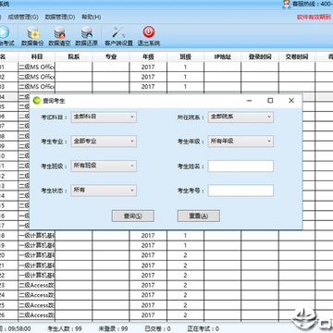Maximize the 查询考生 dialog
Screen dimensions: 333x333
coord(270,101)
